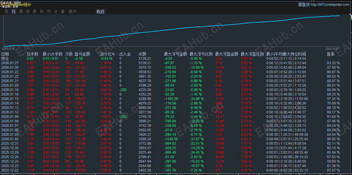Click the drawdown ratio -34.45 %
352x175 pixels.
click(x=197, y=152)
